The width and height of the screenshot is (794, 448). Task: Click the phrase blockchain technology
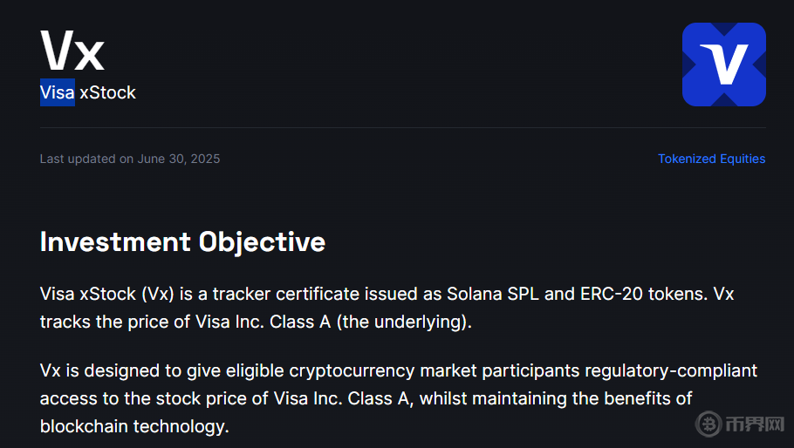point(134,426)
